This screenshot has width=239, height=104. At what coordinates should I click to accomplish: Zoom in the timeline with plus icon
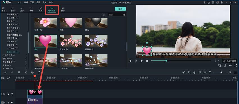229,72
